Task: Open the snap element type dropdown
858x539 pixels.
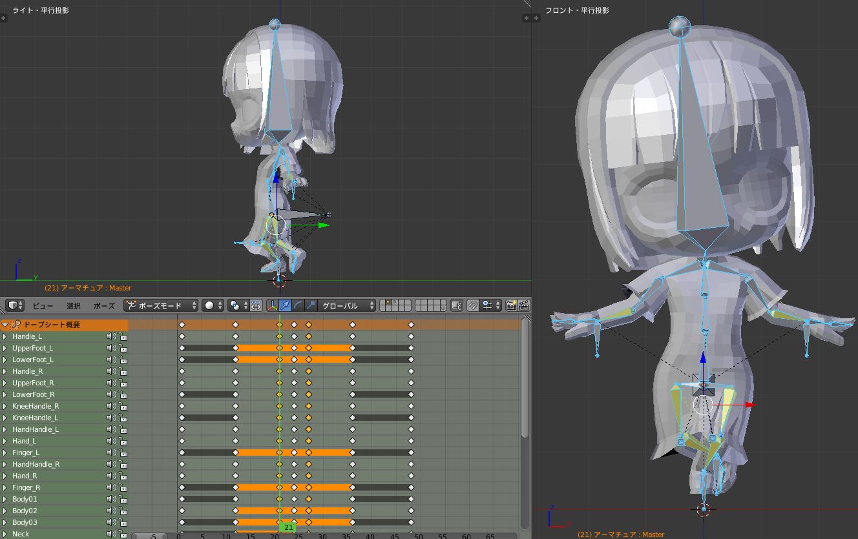Action: (x=492, y=305)
